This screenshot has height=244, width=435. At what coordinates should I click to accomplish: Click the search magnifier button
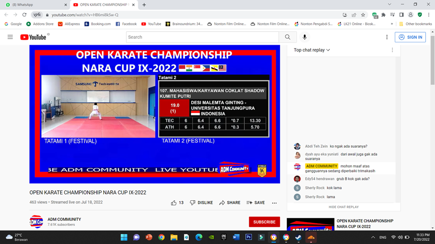[287, 37]
